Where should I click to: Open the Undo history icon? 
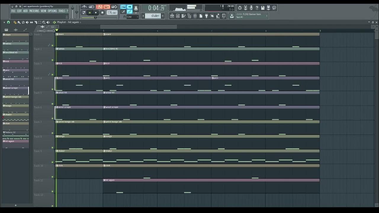click(x=240, y=8)
